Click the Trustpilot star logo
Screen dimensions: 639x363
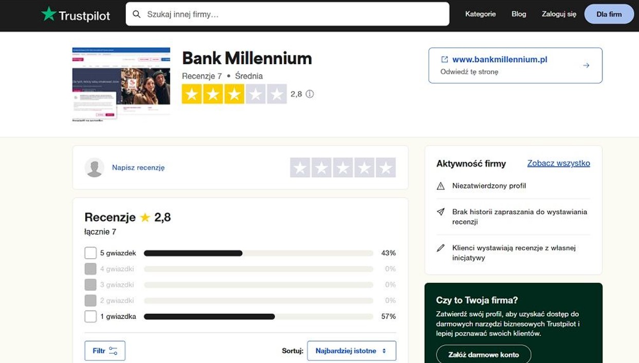tap(49, 14)
